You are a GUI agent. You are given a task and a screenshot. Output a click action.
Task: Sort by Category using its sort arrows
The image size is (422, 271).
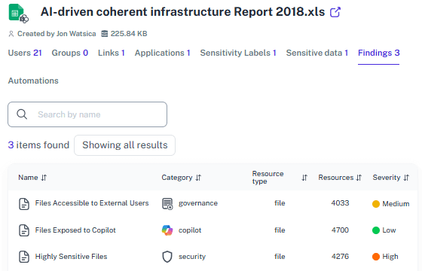198,178
